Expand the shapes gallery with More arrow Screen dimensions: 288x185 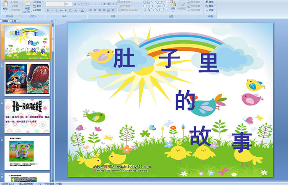tap(167, 9)
